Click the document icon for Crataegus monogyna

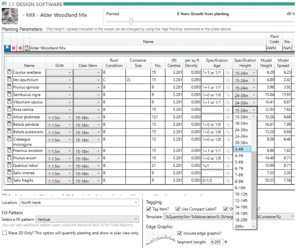[x=9, y=139]
